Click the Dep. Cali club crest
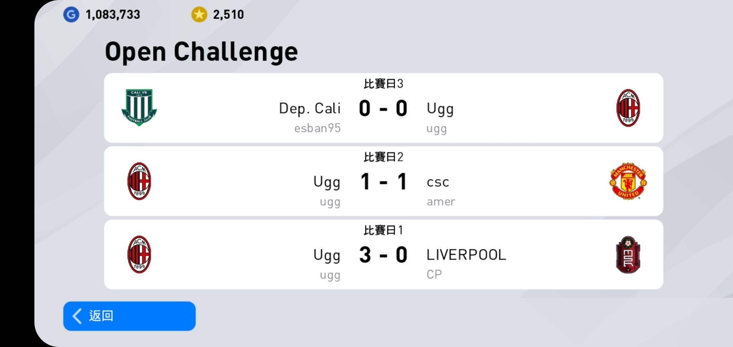Viewport: 733px width, 347px height. tap(139, 108)
